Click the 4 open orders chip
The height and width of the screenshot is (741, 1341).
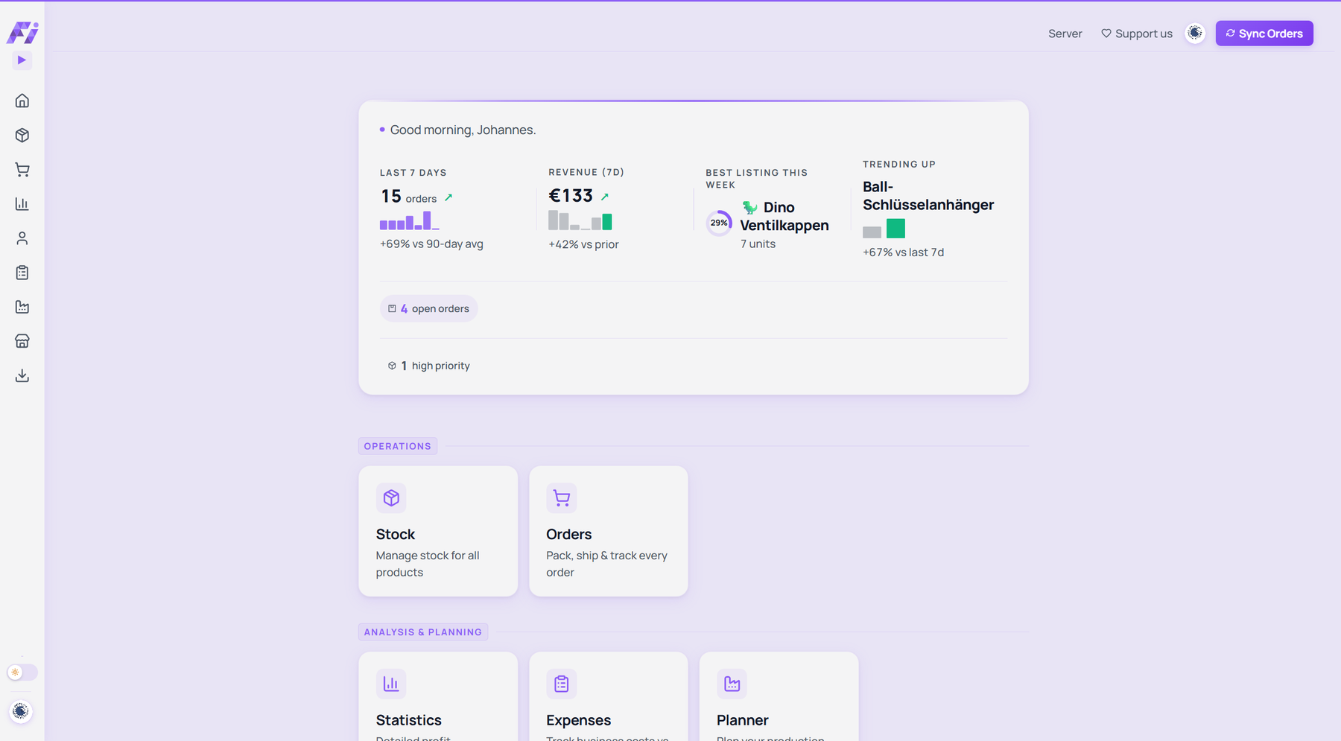(x=429, y=308)
